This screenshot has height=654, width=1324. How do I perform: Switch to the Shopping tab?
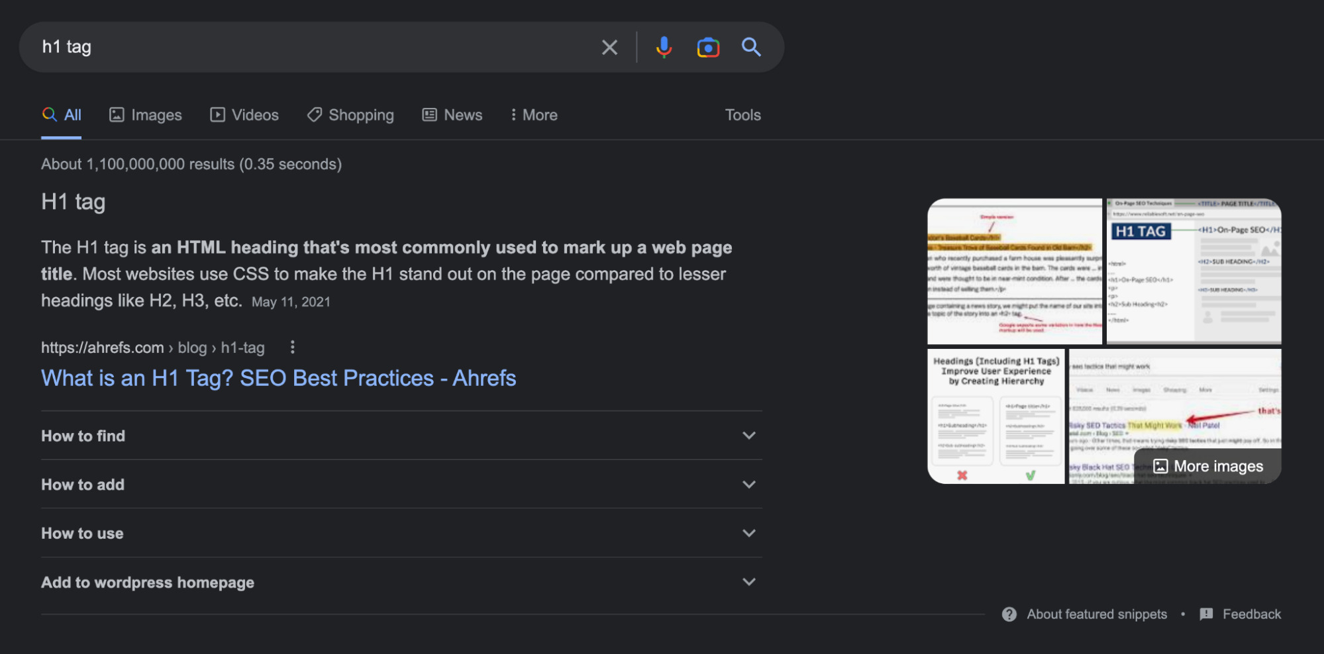tap(350, 115)
